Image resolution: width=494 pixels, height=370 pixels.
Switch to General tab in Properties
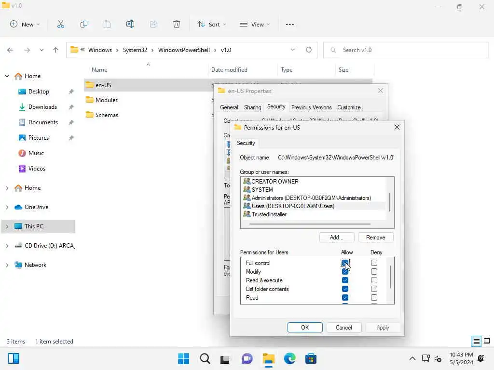tap(229, 107)
